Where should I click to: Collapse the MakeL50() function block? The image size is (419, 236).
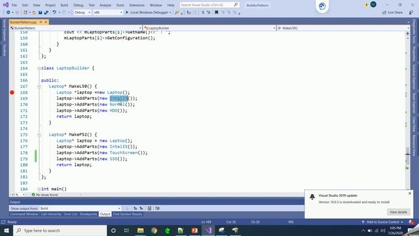[39, 87]
